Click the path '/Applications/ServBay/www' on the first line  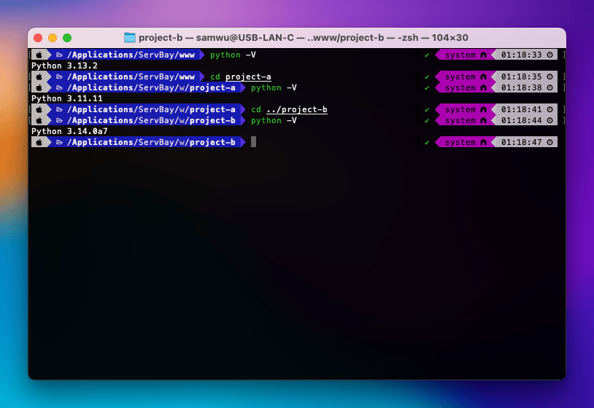(131, 55)
